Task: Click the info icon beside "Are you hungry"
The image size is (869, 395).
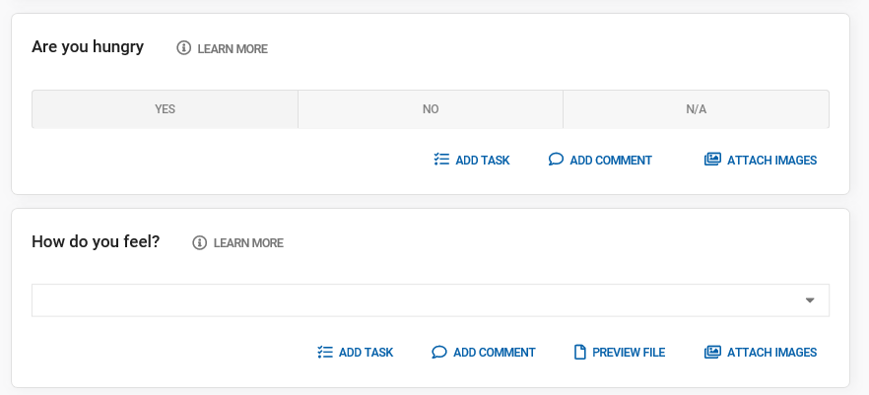Action: click(x=183, y=48)
